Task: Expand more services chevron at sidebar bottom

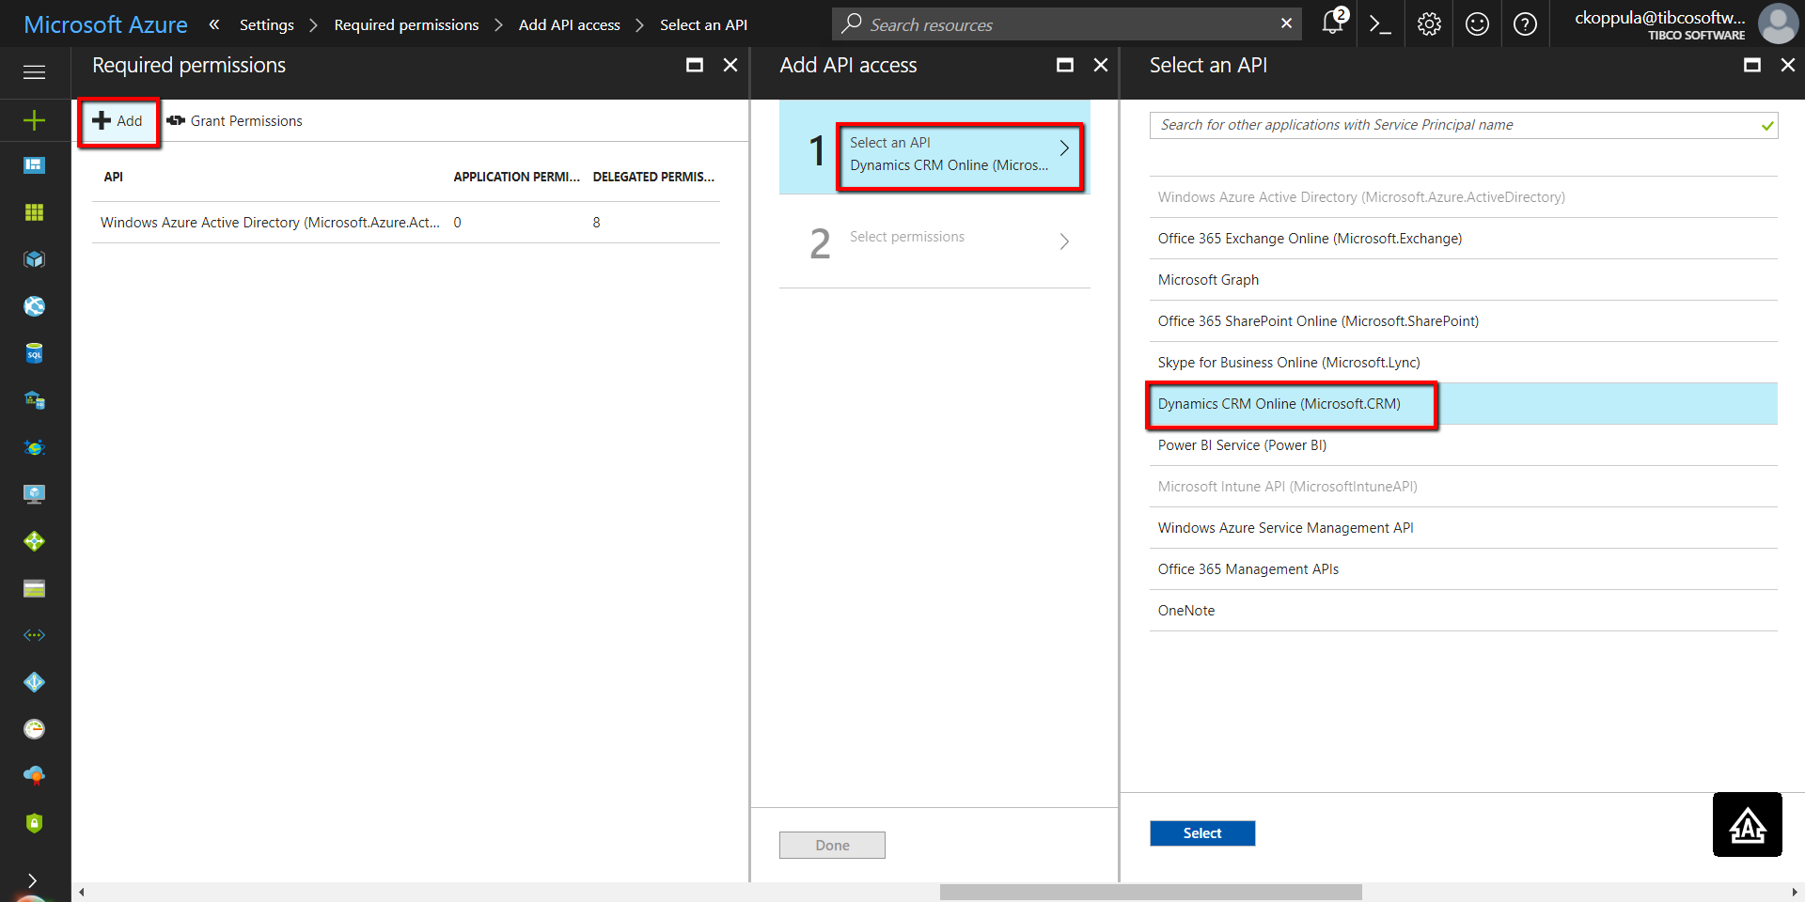Action: (33, 880)
